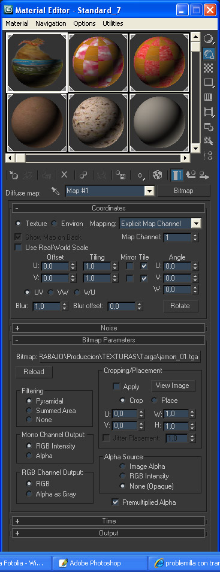
Task: Click the U Offset input field
Action: (56, 266)
